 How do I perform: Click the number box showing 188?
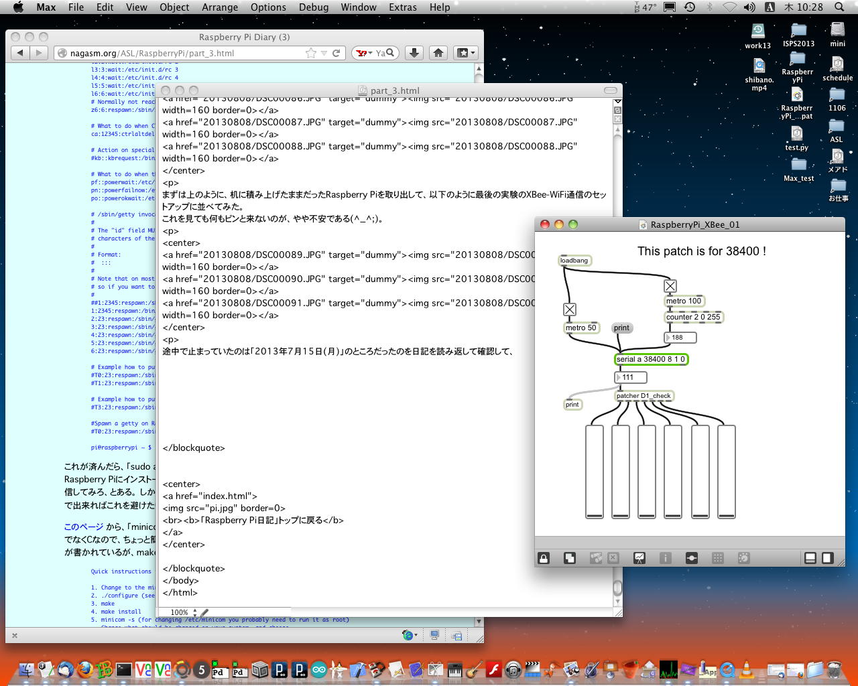[680, 338]
